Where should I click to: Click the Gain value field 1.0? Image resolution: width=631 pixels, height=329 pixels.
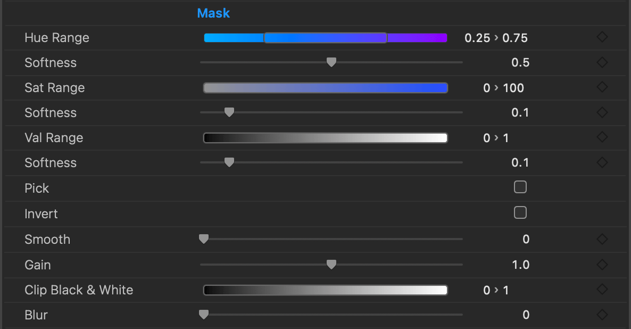tap(520, 265)
